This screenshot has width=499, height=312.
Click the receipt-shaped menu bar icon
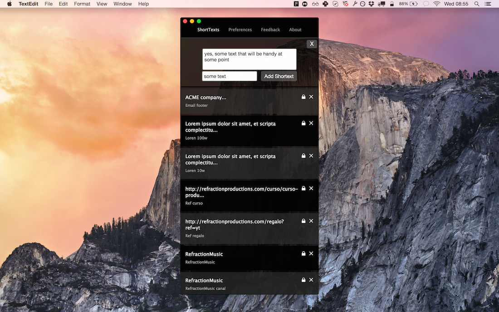296,4
